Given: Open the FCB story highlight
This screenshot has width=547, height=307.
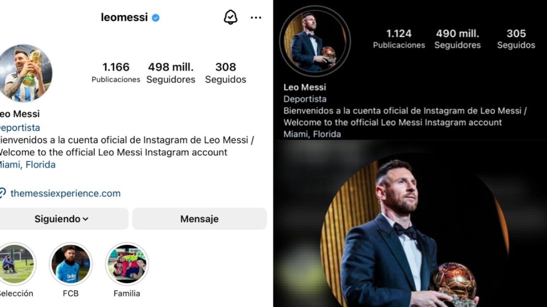Looking at the screenshot, I should [71, 264].
